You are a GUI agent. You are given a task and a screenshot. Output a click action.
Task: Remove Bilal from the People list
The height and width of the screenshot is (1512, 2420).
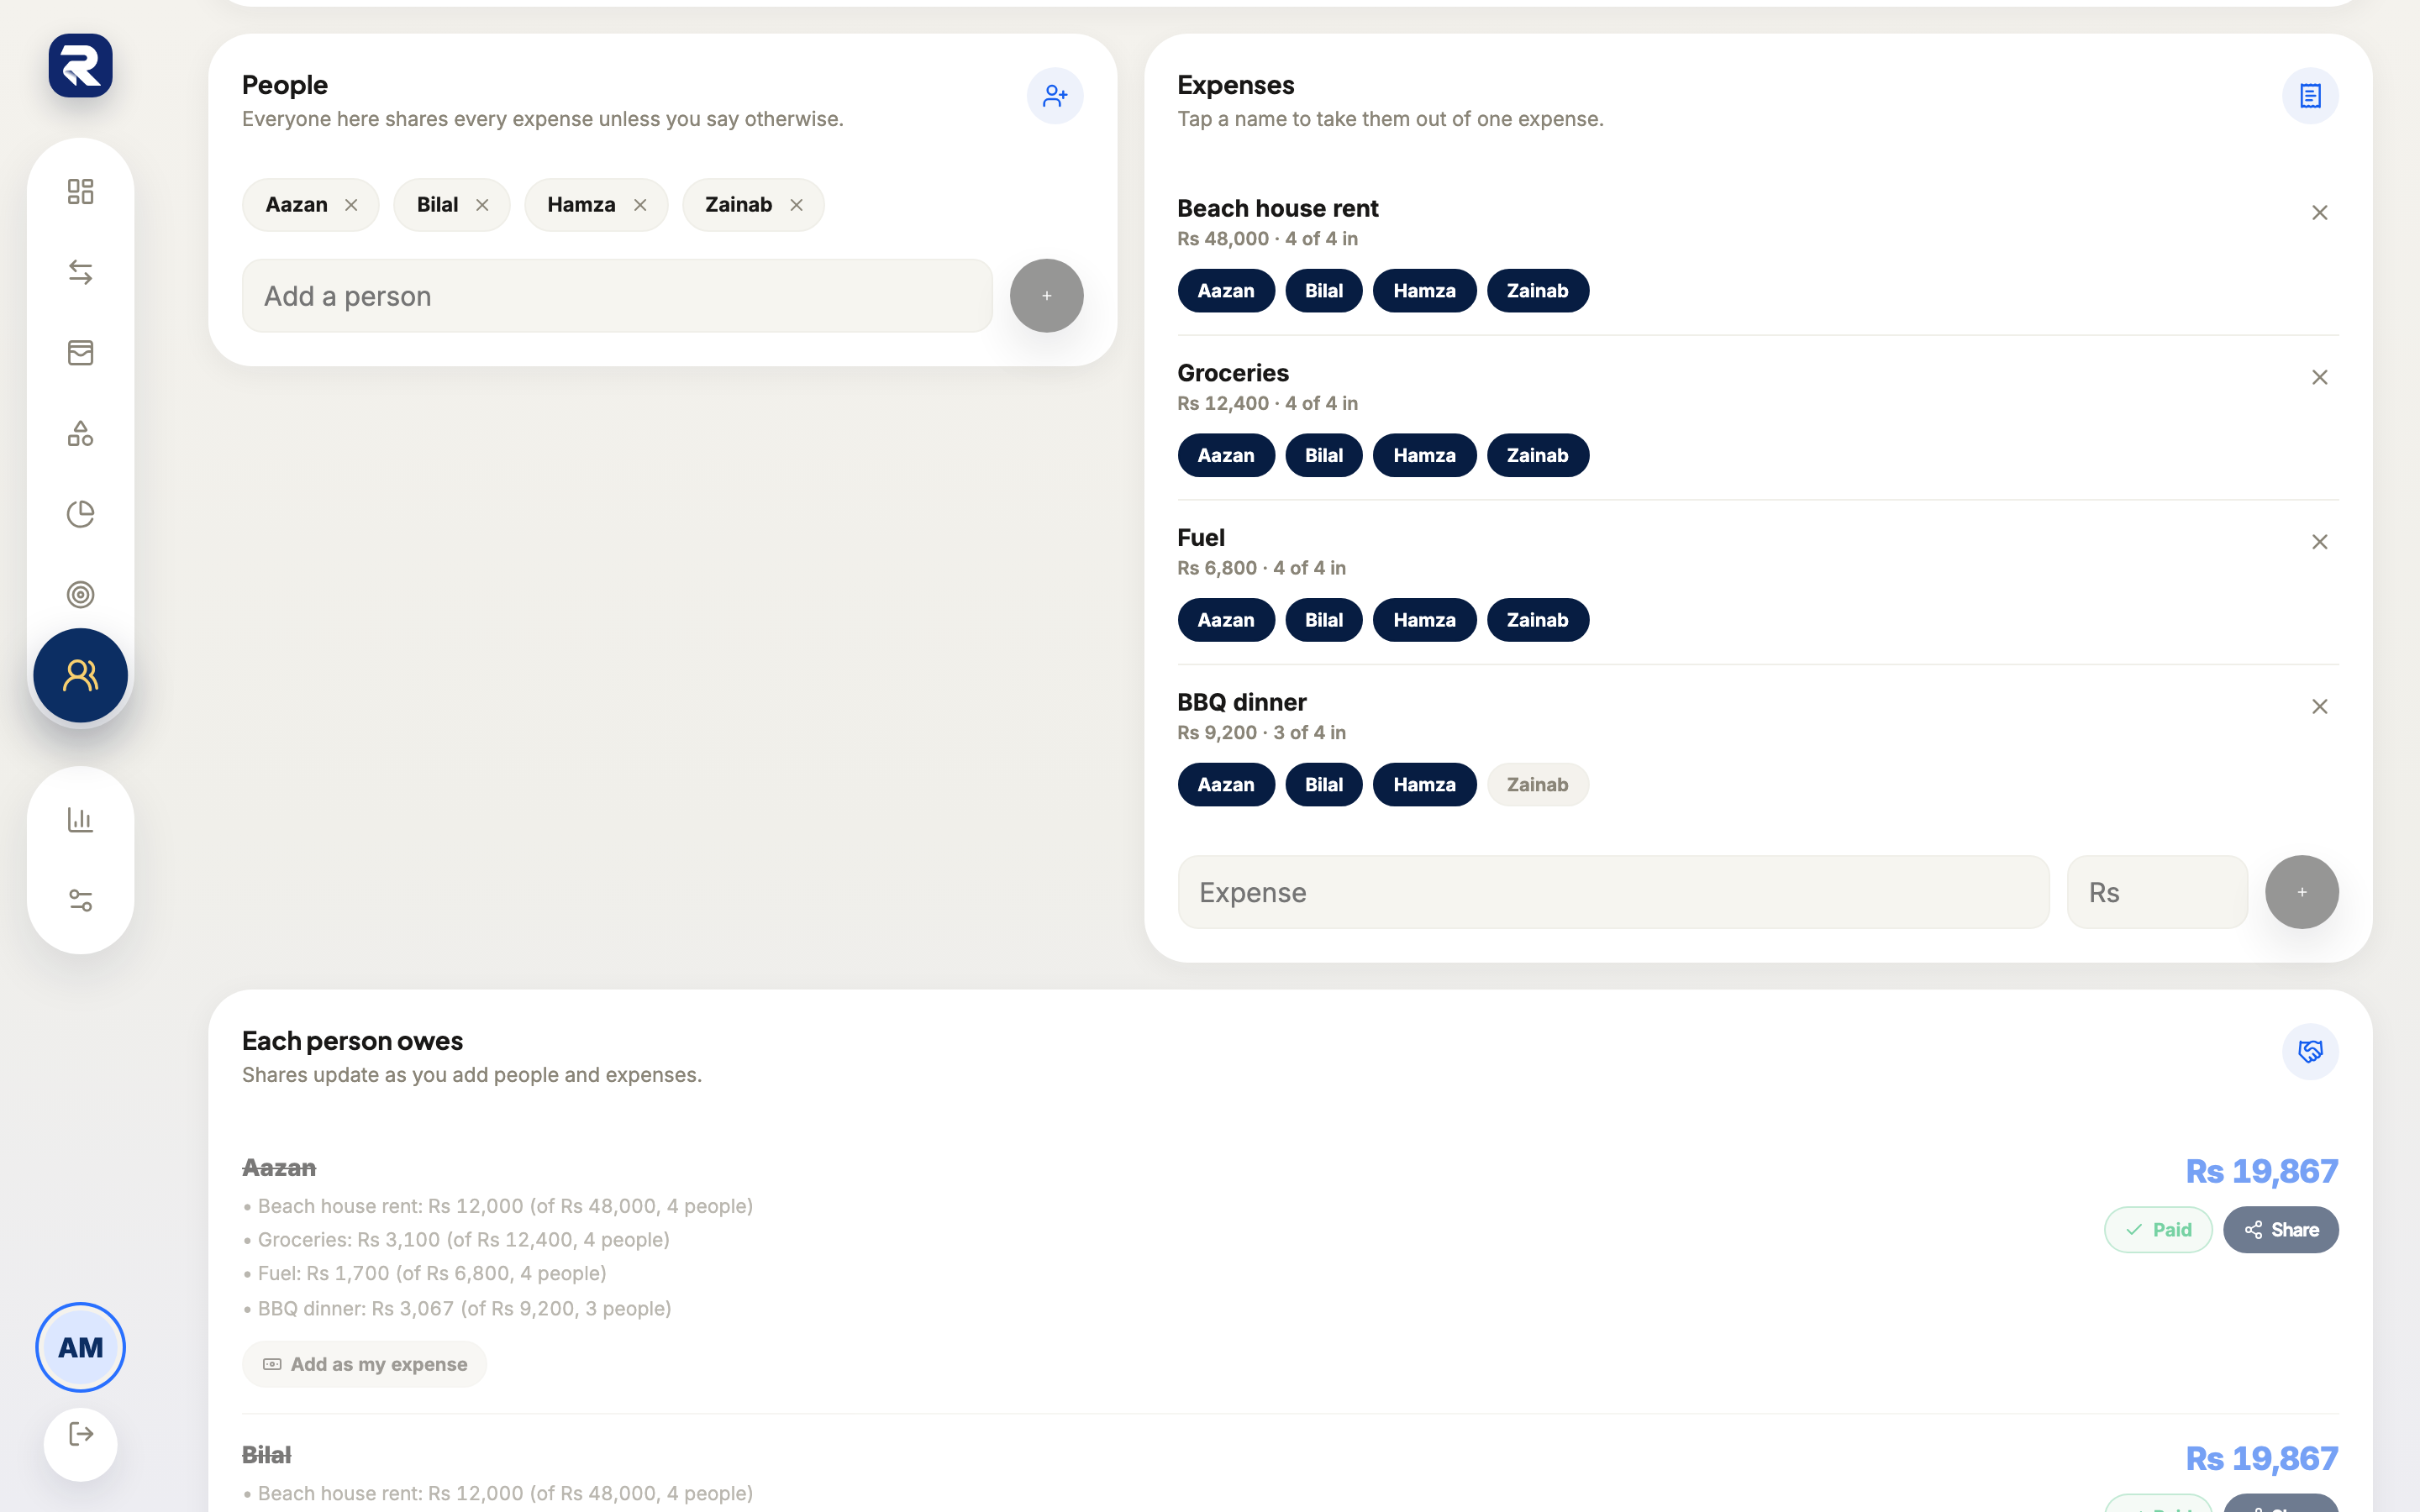coord(482,205)
